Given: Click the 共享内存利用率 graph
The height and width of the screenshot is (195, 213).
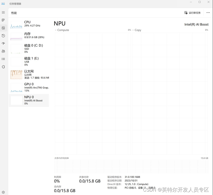Looking at the screenshot, I should point(131,166).
